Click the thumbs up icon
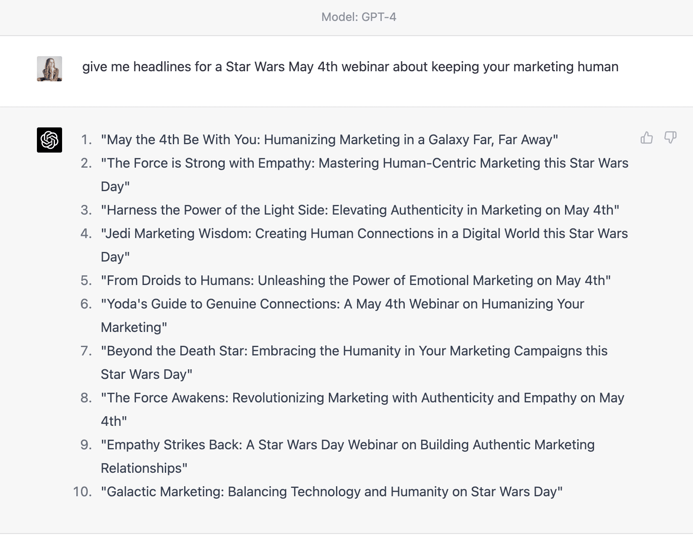 [646, 137]
